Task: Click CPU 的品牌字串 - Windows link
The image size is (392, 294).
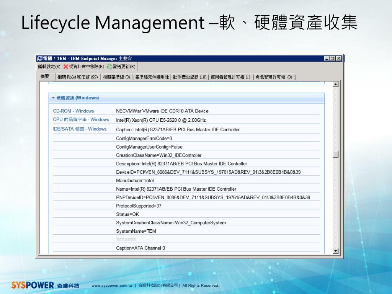Action: tap(81, 119)
